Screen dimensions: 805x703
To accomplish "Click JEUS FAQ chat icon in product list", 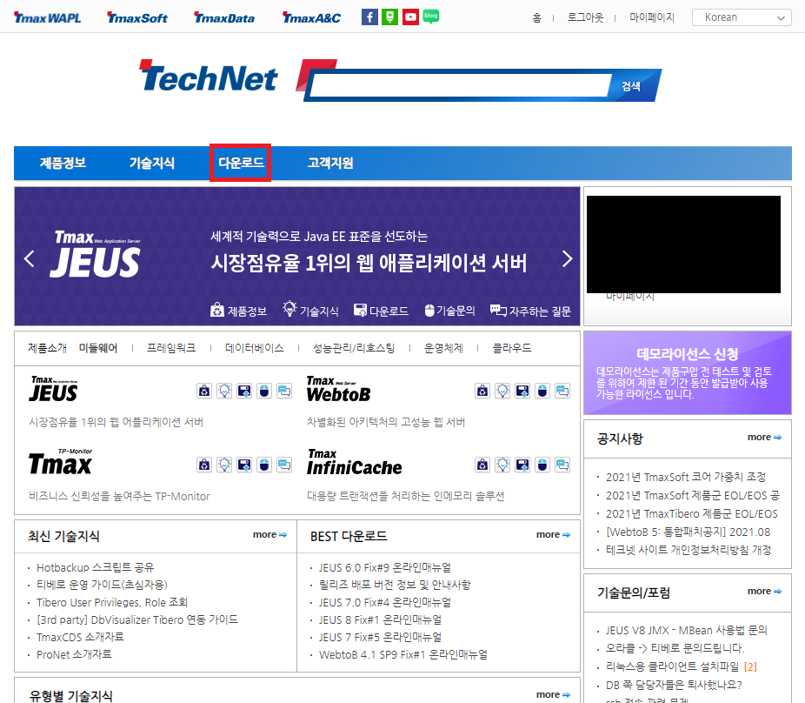I will (284, 391).
